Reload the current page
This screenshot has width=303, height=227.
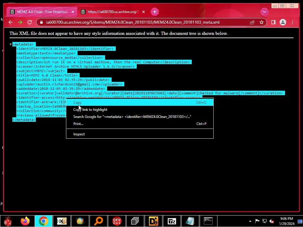(30, 22)
